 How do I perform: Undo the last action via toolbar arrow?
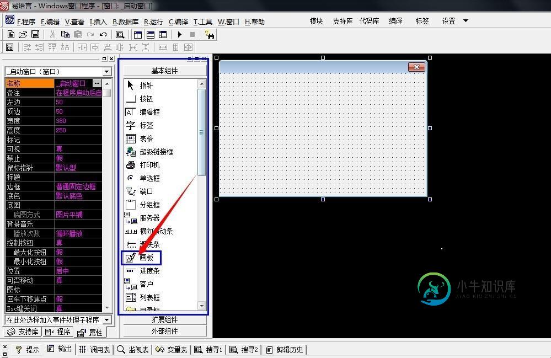[x=103, y=34]
